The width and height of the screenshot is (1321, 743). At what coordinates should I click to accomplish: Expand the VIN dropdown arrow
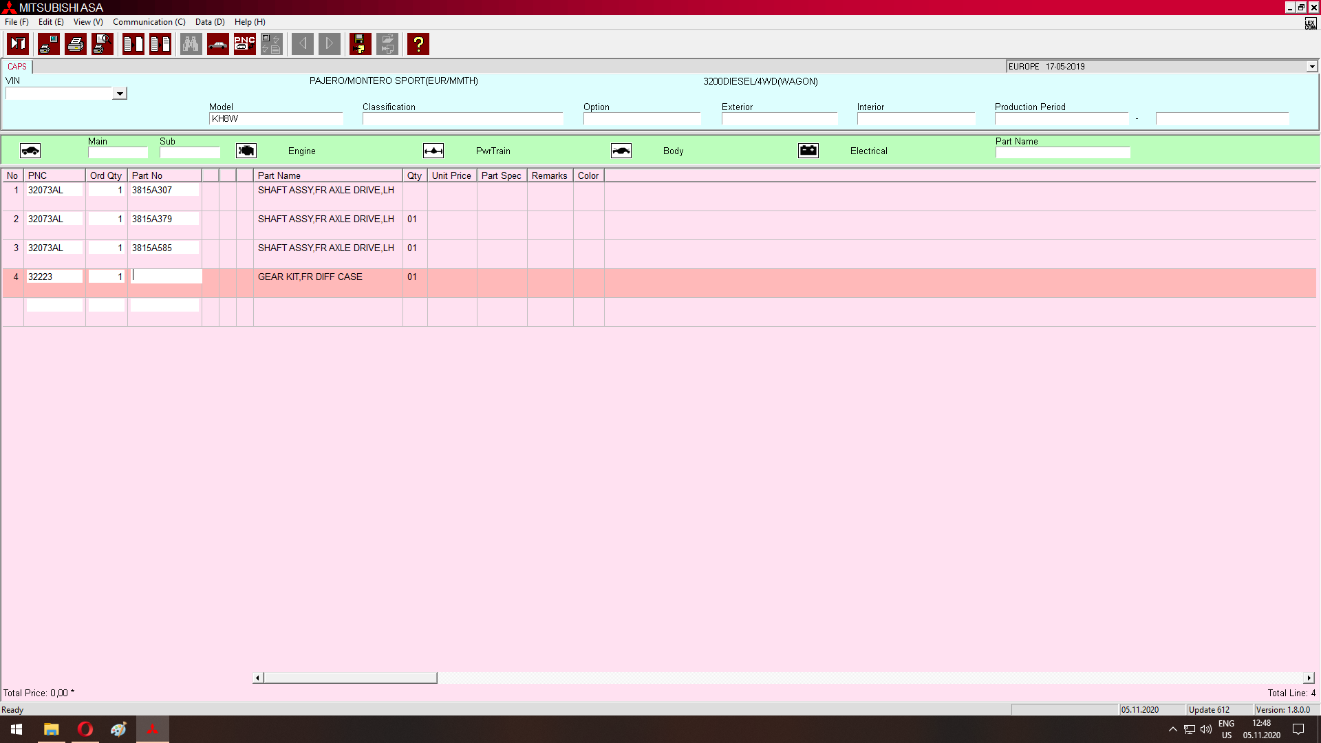click(120, 94)
